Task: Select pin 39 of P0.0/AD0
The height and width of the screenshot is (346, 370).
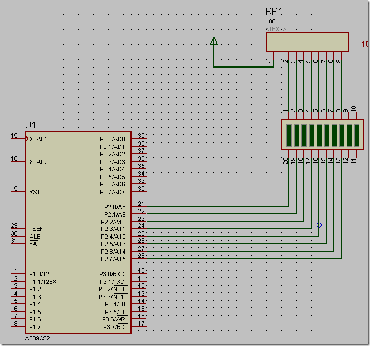Action: click(139, 138)
